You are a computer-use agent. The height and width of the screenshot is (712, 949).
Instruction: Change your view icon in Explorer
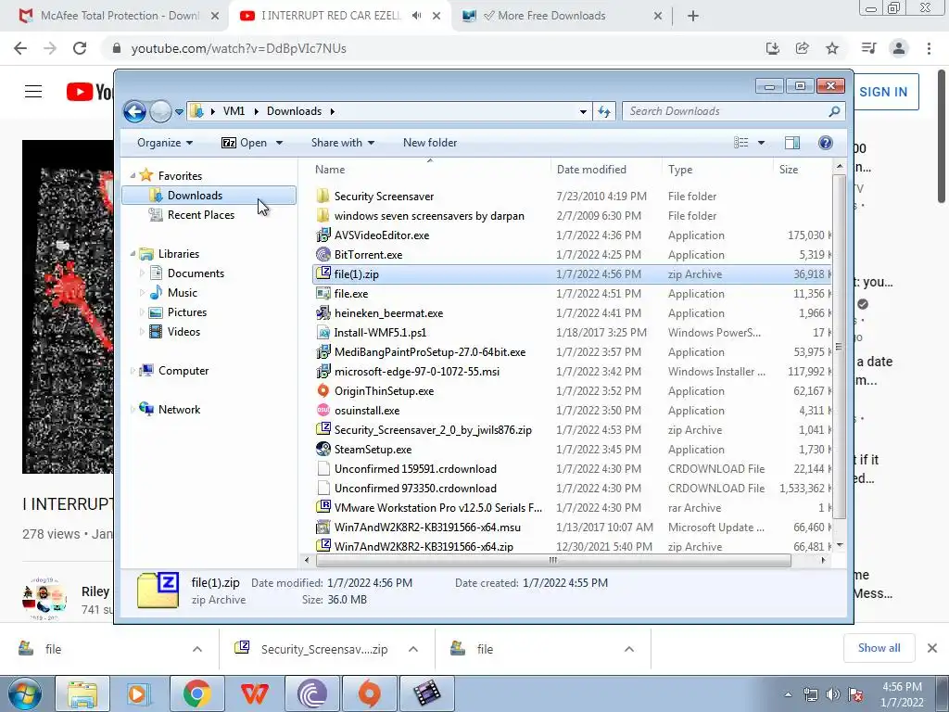click(x=740, y=143)
